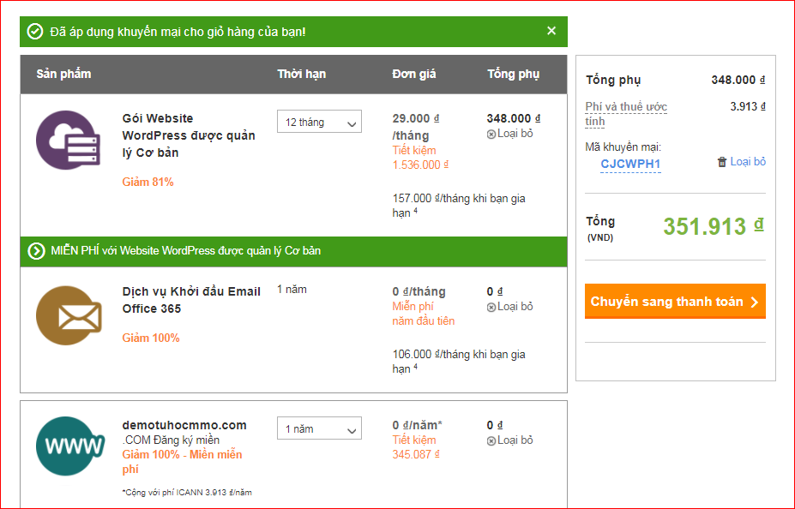Click the checkmark icon in green banner
Image resolution: width=795 pixels, height=509 pixels.
tap(34, 31)
